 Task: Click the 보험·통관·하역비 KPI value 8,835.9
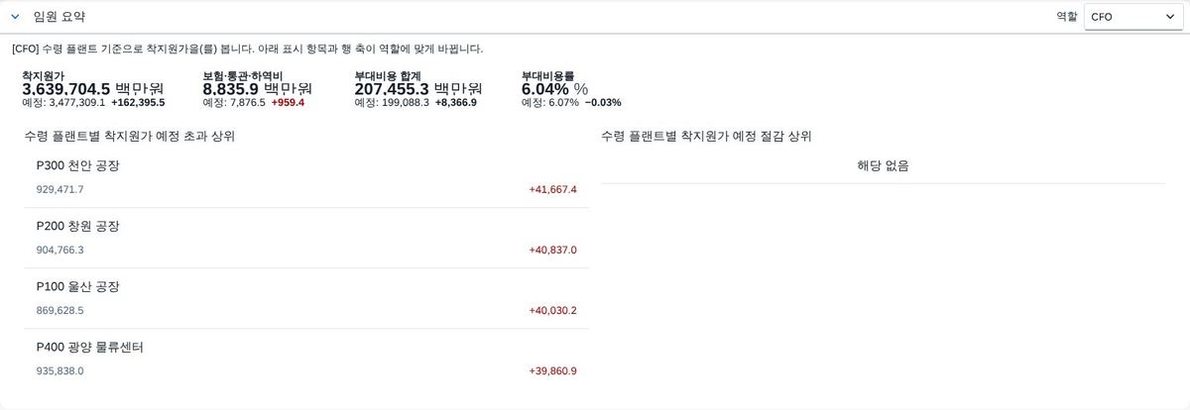(x=231, y=88)
